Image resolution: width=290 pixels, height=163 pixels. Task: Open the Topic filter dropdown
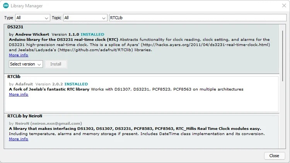click(85, 18)
